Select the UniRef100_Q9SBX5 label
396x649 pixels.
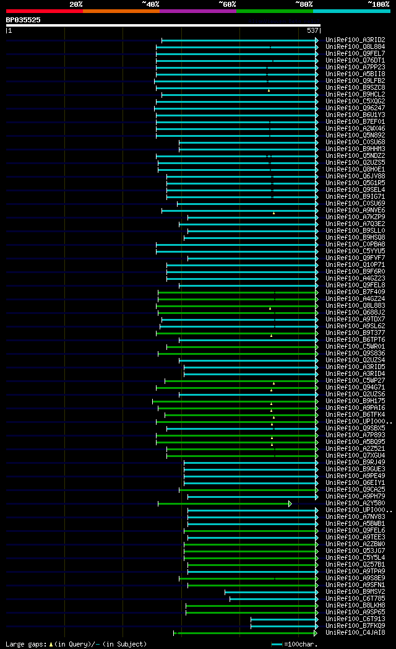click(x=355, y=429)
